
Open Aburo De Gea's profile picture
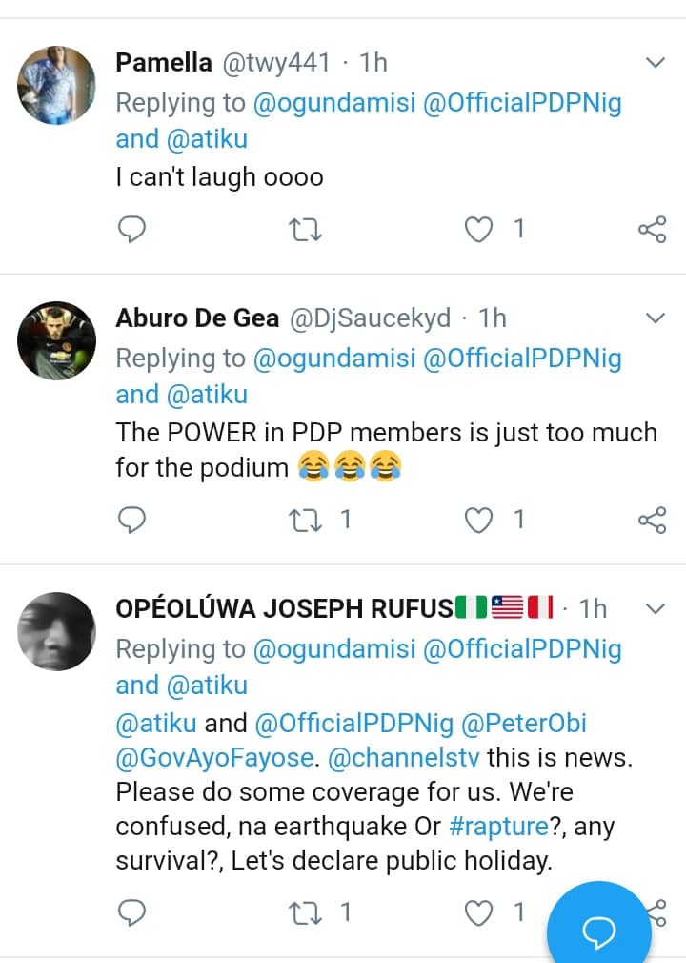(x=57, y=340)
